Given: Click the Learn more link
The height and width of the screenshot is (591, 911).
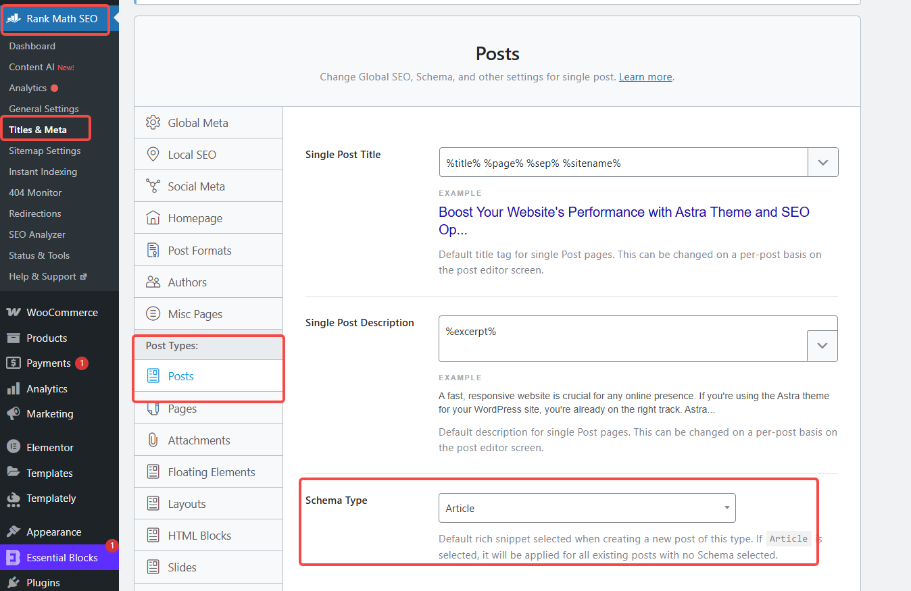Looking at the screenshot, I should pos(645,77).
